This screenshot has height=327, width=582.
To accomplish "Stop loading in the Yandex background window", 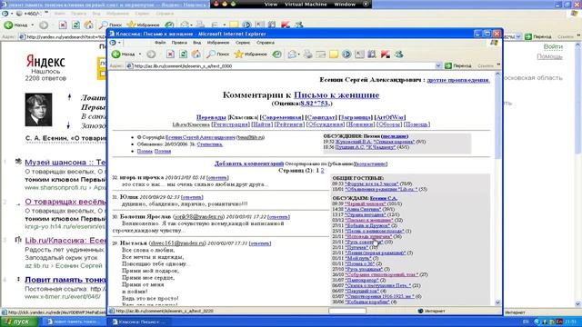I will [63, 25].
